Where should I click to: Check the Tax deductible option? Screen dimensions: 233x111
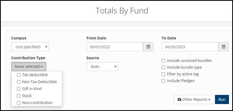pos(19,75)
